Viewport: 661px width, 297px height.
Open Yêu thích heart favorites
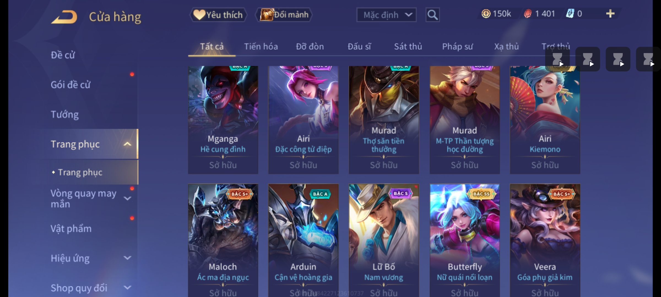[218, 15]
